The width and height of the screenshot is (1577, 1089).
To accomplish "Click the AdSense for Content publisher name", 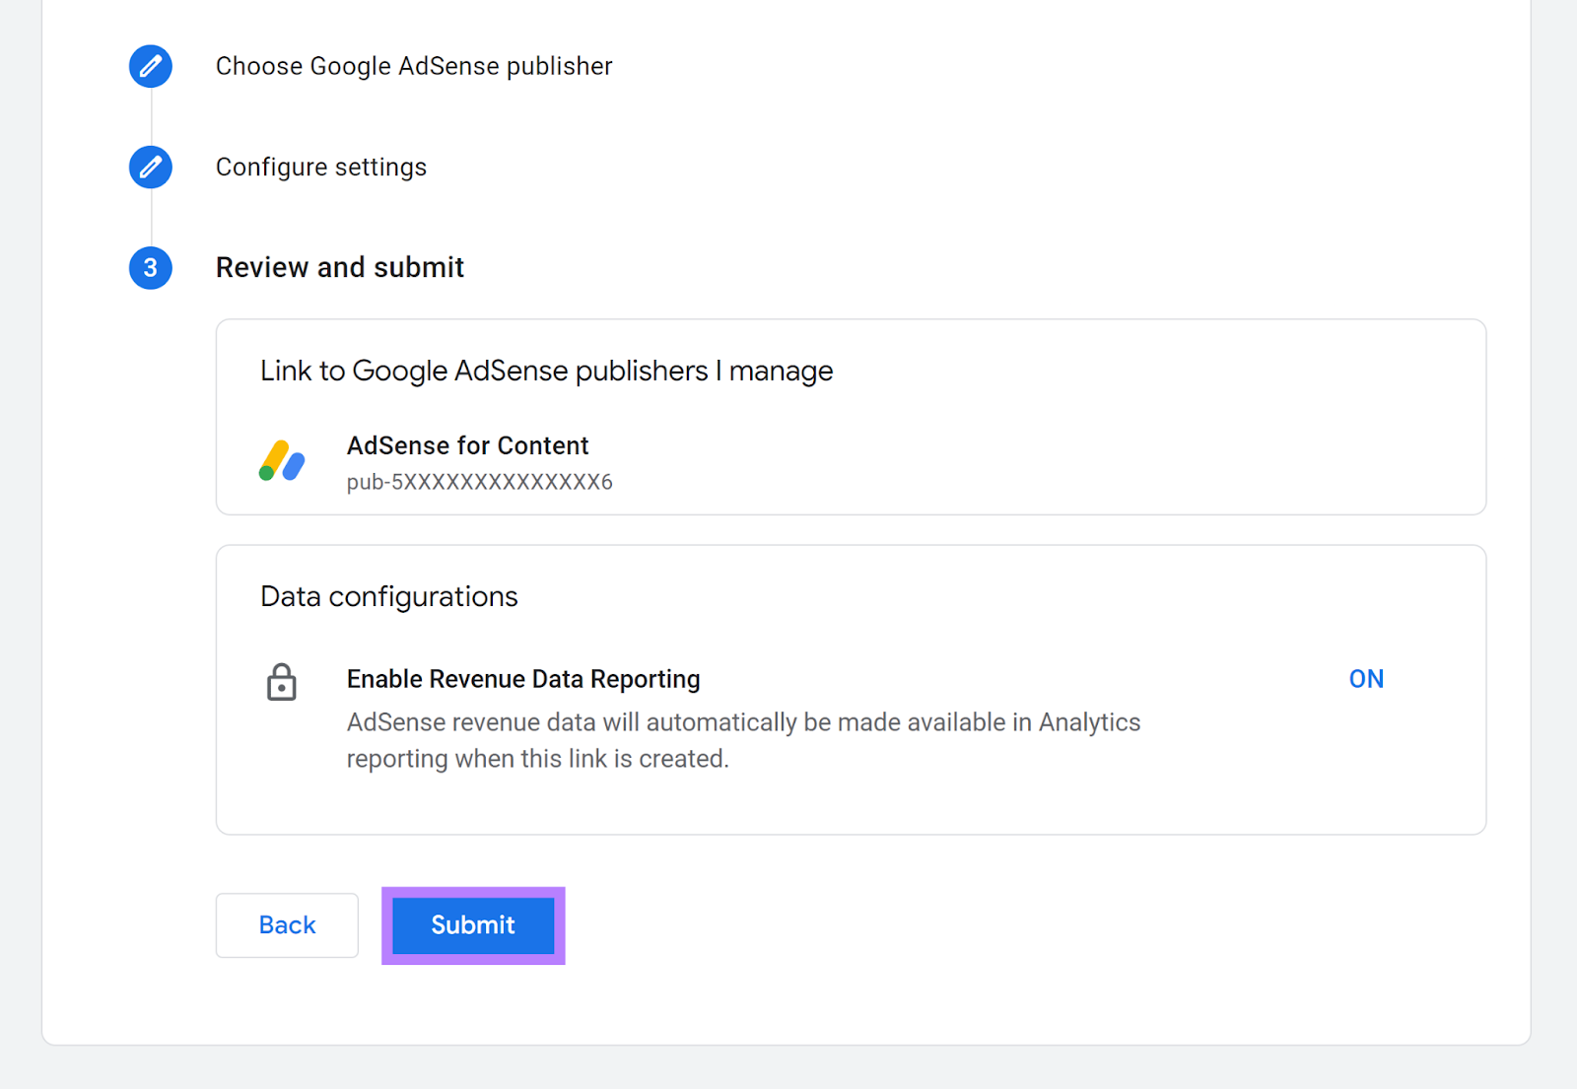I will tap(467, 445).
